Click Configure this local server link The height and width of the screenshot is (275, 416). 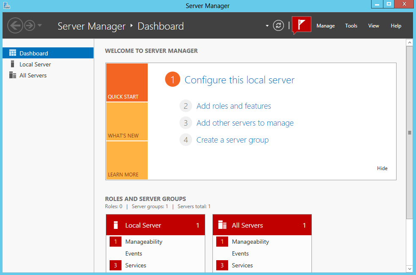click(x=239, y=80)
